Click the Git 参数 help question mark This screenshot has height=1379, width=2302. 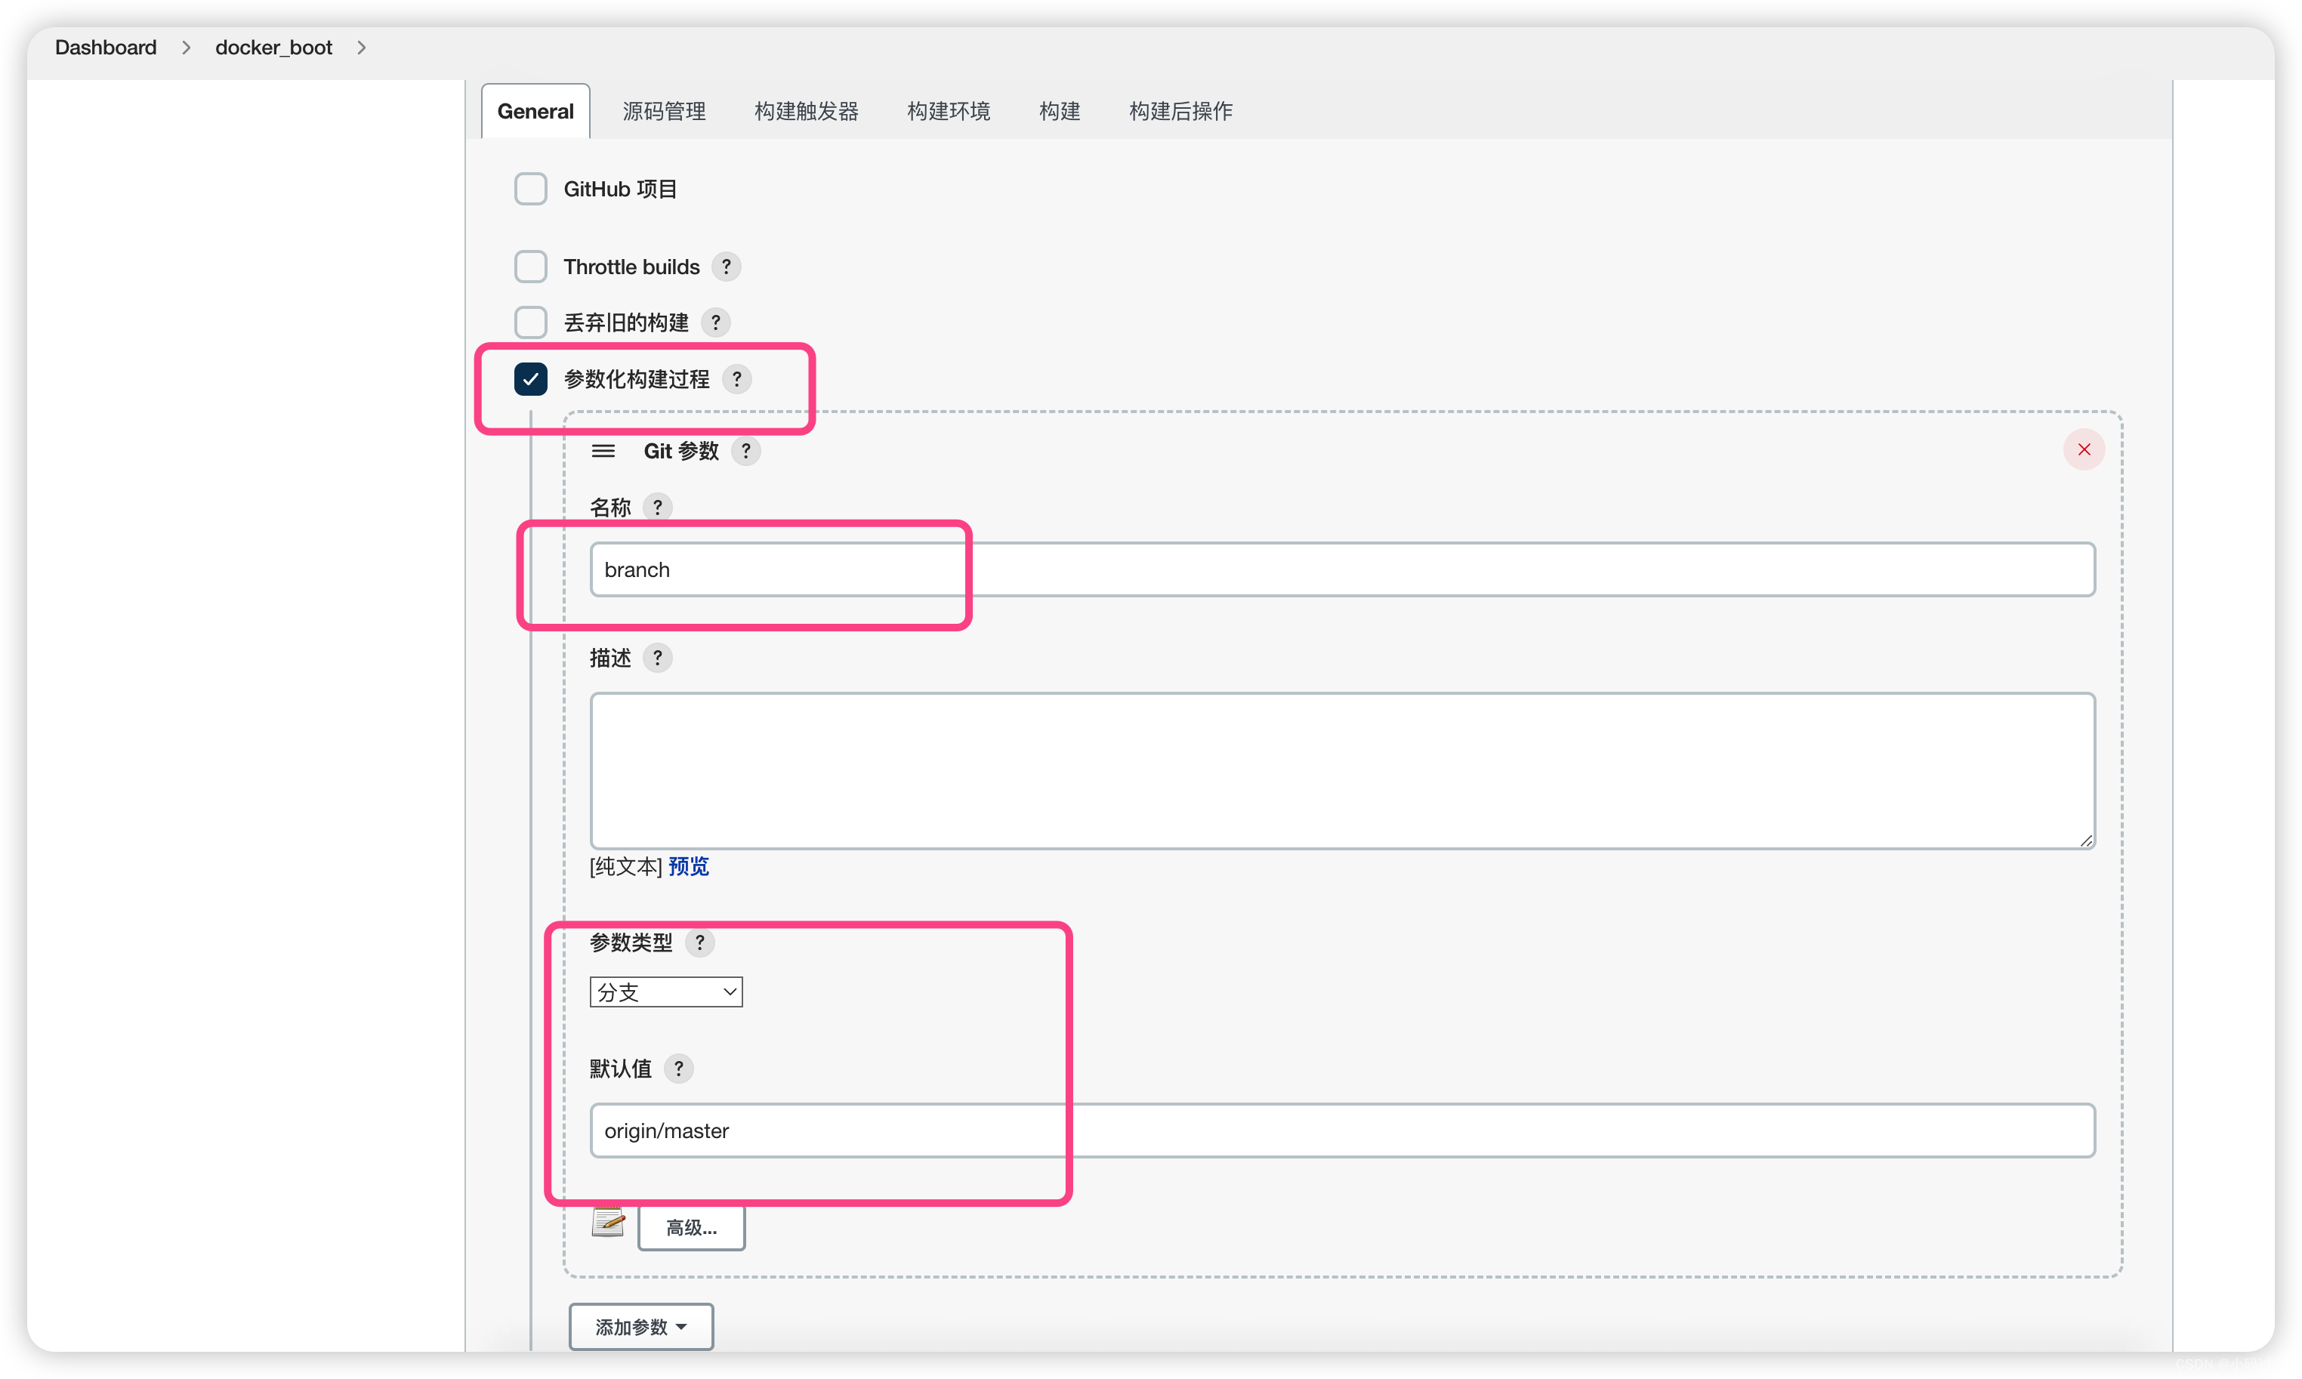pos(745,451)
